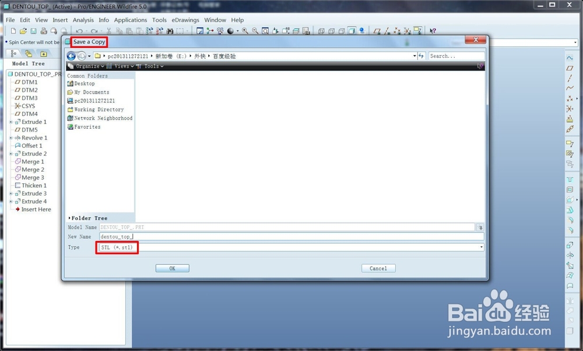Select the Datum Coordinate System tool on right
This screenshot has width=583, height=351.
coord(570,109)
